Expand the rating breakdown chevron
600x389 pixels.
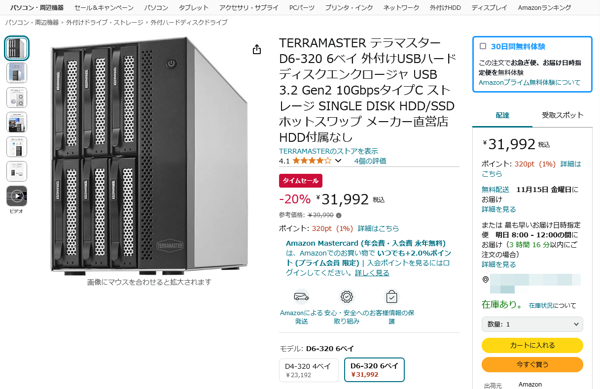click(338, 161)
